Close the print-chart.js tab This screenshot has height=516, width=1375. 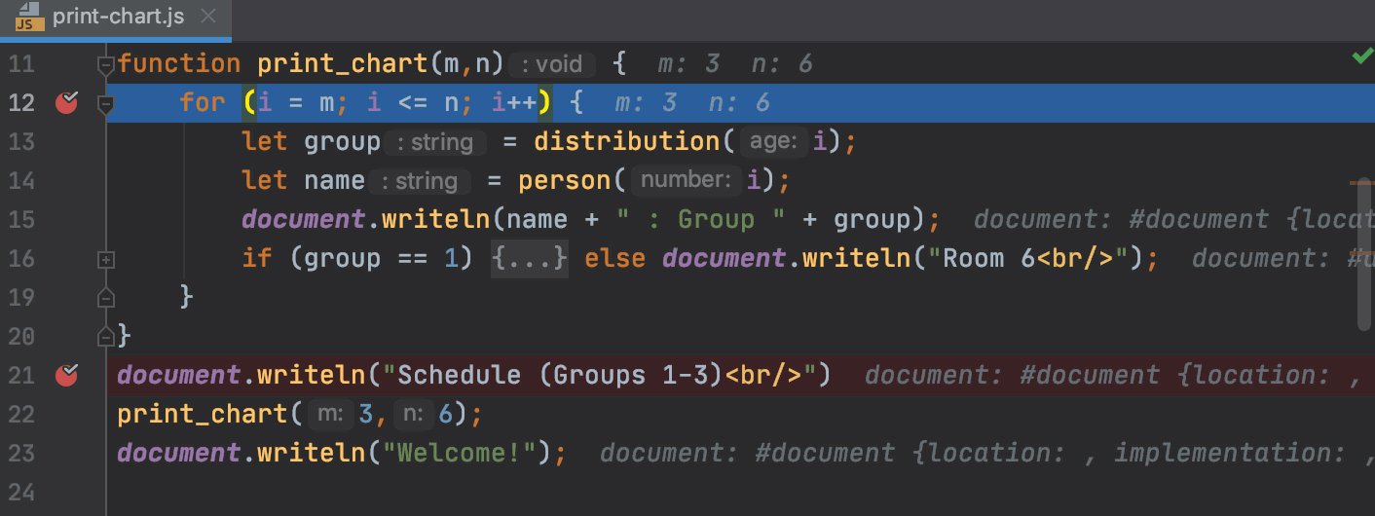pos(206,17)
